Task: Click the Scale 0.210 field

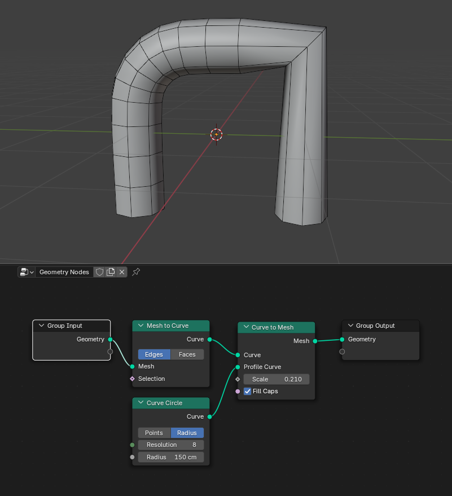Action: coord(277,379)
